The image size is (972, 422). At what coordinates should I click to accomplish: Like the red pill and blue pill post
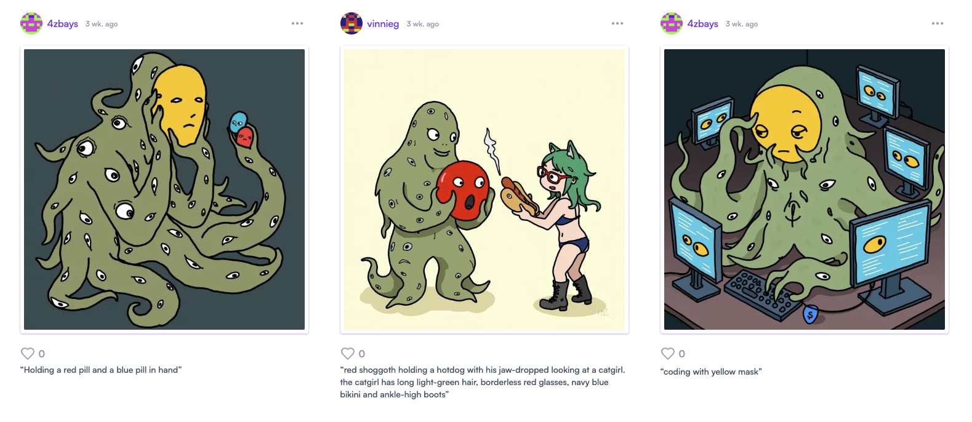pyautogui.click(x=28, y=354)
